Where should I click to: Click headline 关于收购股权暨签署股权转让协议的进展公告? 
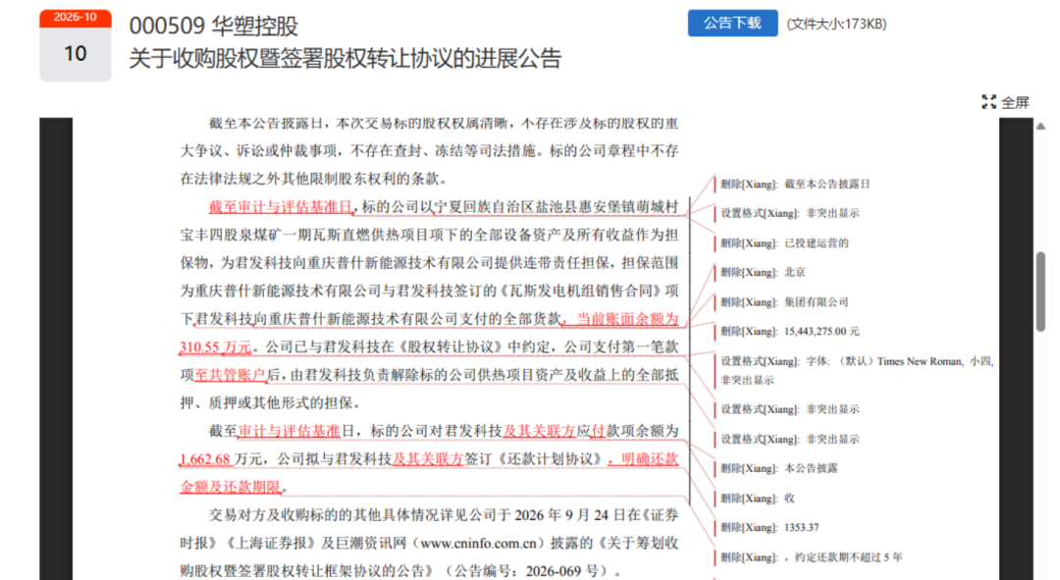click(x=344, y=58)
